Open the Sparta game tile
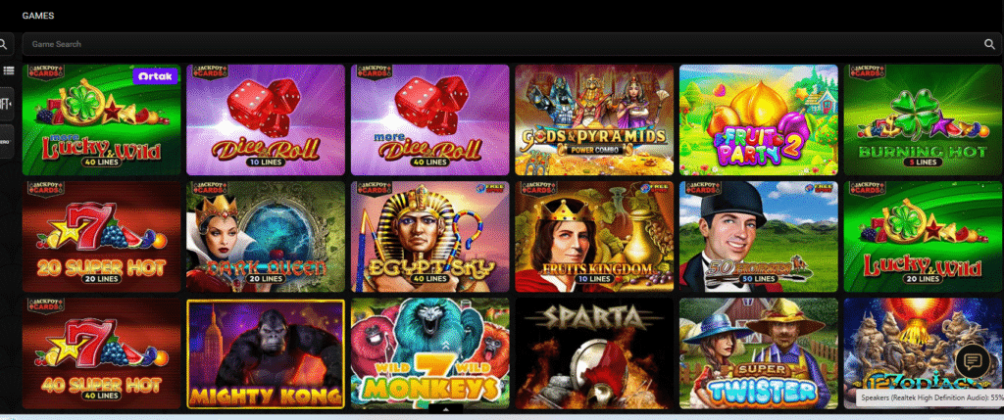This screenshot has height=420, width=1004. pyautogui.click(x=594, y=353)
